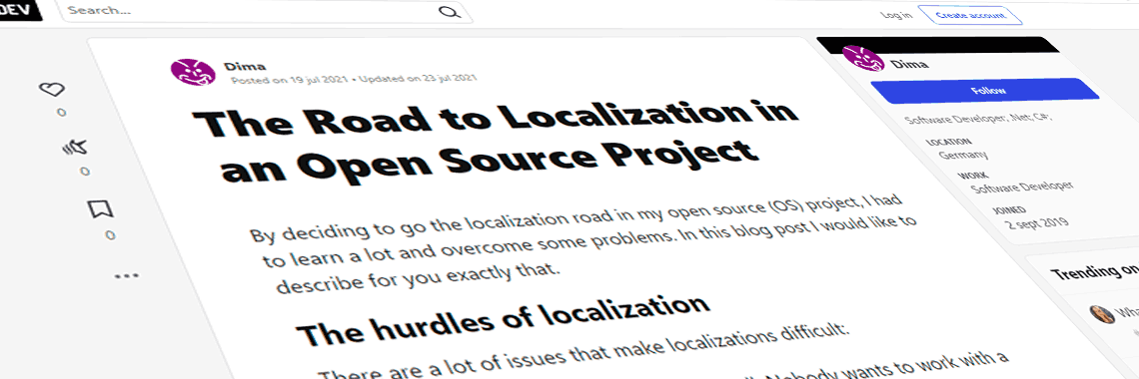Open the three-dots more options
The width and height of the screenshot is (1139, 379).
[126, 276]
